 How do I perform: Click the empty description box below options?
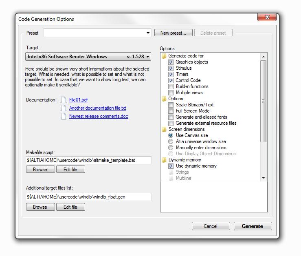(x=214, y=197)
